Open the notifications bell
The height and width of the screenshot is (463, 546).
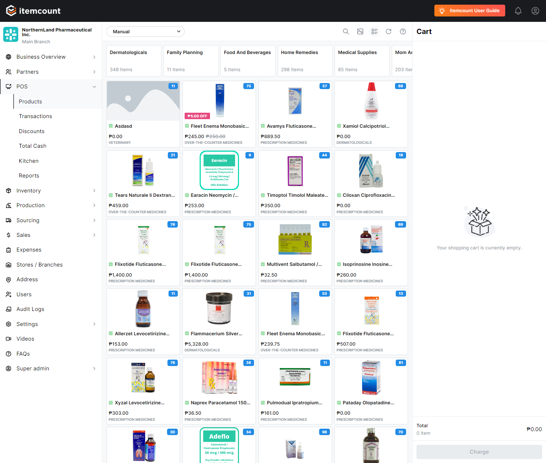pos(518,11)
